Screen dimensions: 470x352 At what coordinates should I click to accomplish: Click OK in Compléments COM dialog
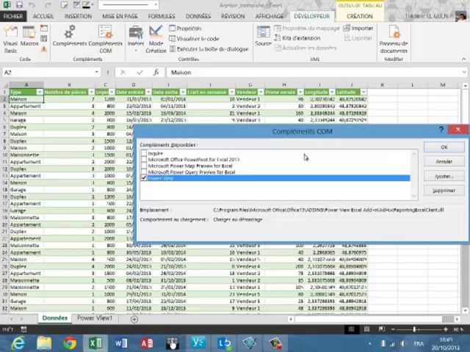pyautogui.click(x=444, y=147)
